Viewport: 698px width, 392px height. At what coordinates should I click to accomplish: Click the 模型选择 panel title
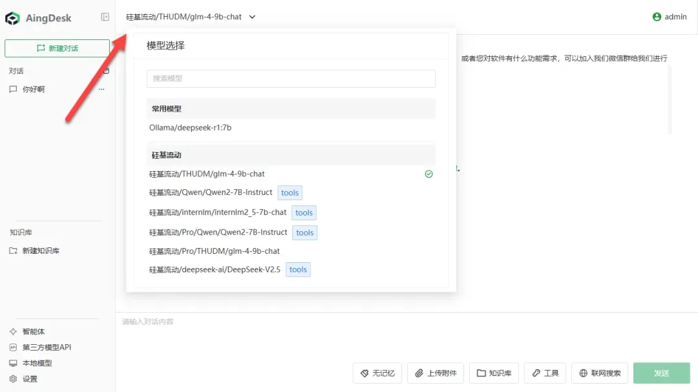[165, 45]
